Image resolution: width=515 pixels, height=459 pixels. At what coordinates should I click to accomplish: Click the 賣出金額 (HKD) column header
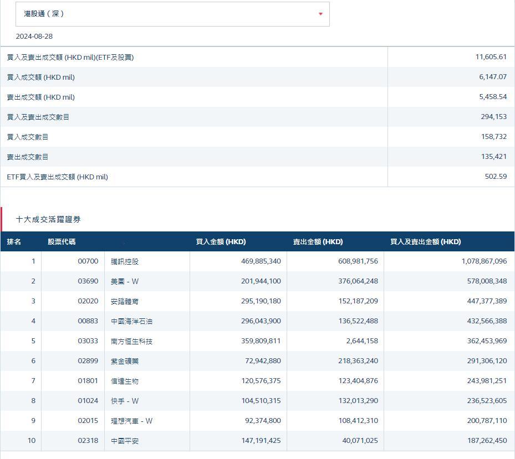318,242
